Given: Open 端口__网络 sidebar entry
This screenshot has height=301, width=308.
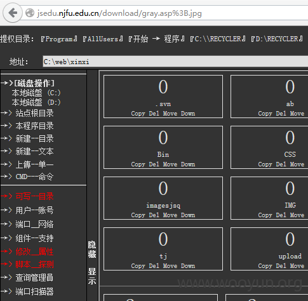Looking at the screenshot, I should pos(34,224).
